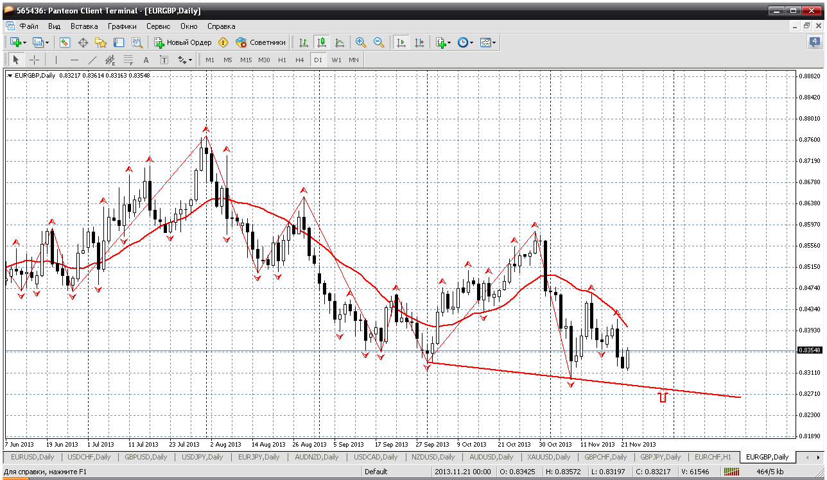The width and height of the screenshot is (827, 480).
Task: Click the Default profile in status bar
Action: point(376,472)
